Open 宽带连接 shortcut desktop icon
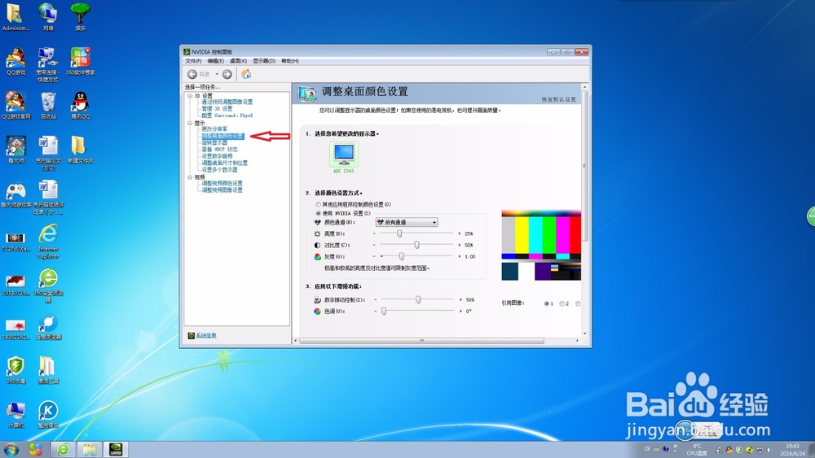Viewport: 815px width, 458px height. (48, 65)
